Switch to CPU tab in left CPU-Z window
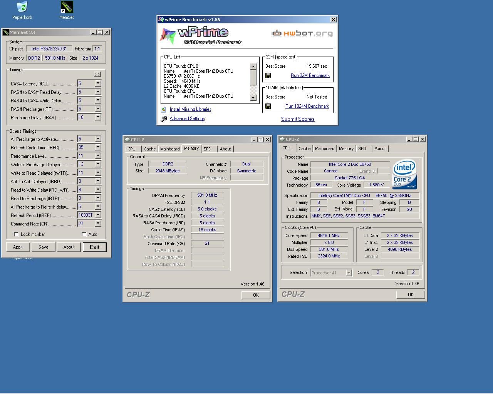Image resolution: width=493 pixels, height=394 pixels. [132, 149]
